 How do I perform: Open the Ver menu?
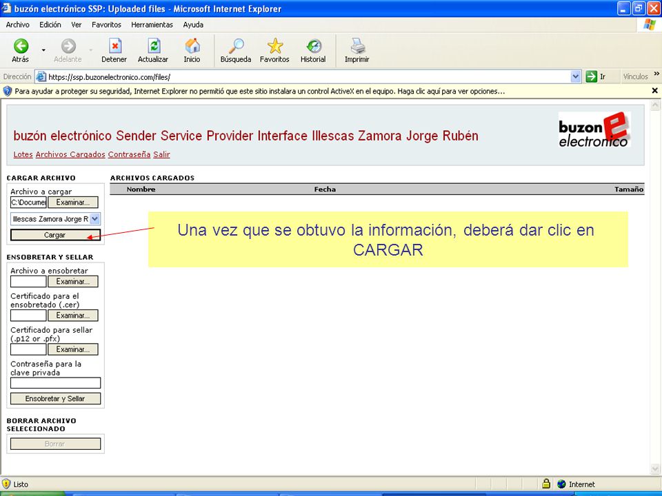point(77,25)
